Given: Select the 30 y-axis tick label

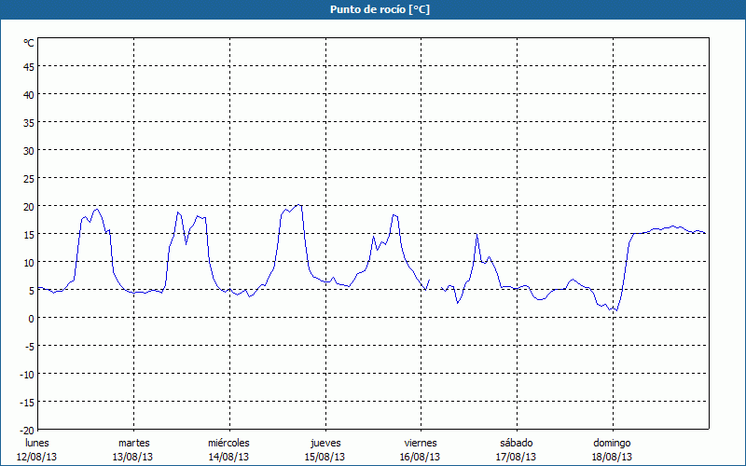Looking at the screenshot, I should tap(28, 150).
